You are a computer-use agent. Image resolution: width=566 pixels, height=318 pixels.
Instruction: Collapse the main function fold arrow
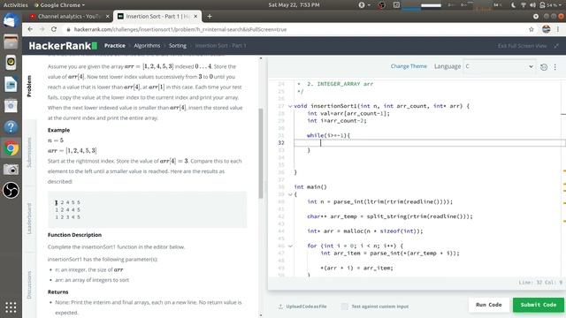[x=290, y=194]
